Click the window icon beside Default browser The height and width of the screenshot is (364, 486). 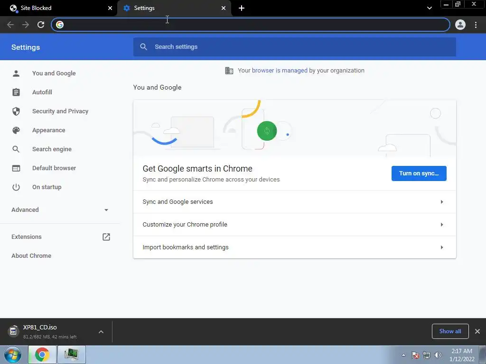(16, 168)
